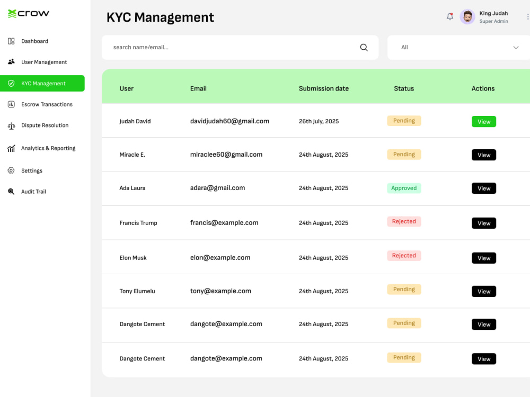
Task: Click View for Elon Musk's row
Action: (x=484, y=258)
